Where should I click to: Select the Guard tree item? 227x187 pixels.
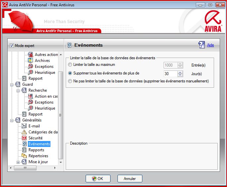tap(28, 84)
